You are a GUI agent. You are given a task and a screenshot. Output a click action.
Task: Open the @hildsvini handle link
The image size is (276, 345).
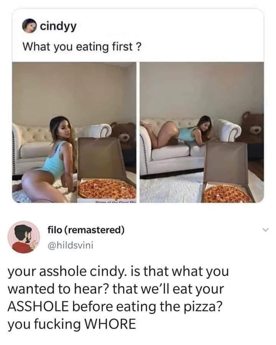[71, 245]
